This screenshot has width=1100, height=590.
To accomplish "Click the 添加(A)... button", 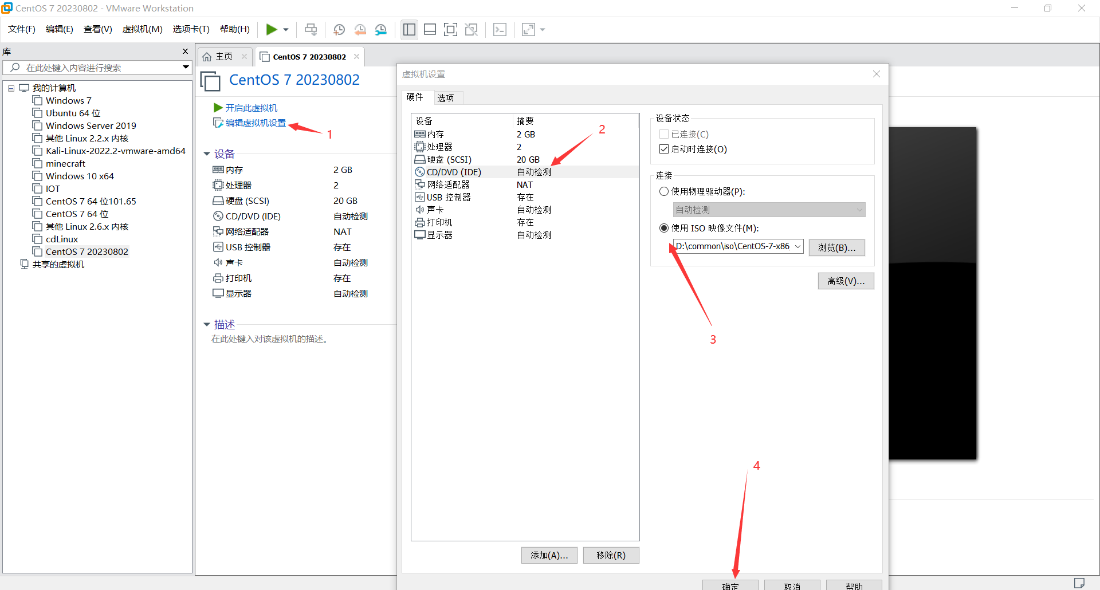I will (549, 555).
